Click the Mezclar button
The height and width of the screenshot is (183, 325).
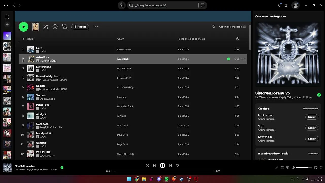pyautogui.click(x=80, y=27)
